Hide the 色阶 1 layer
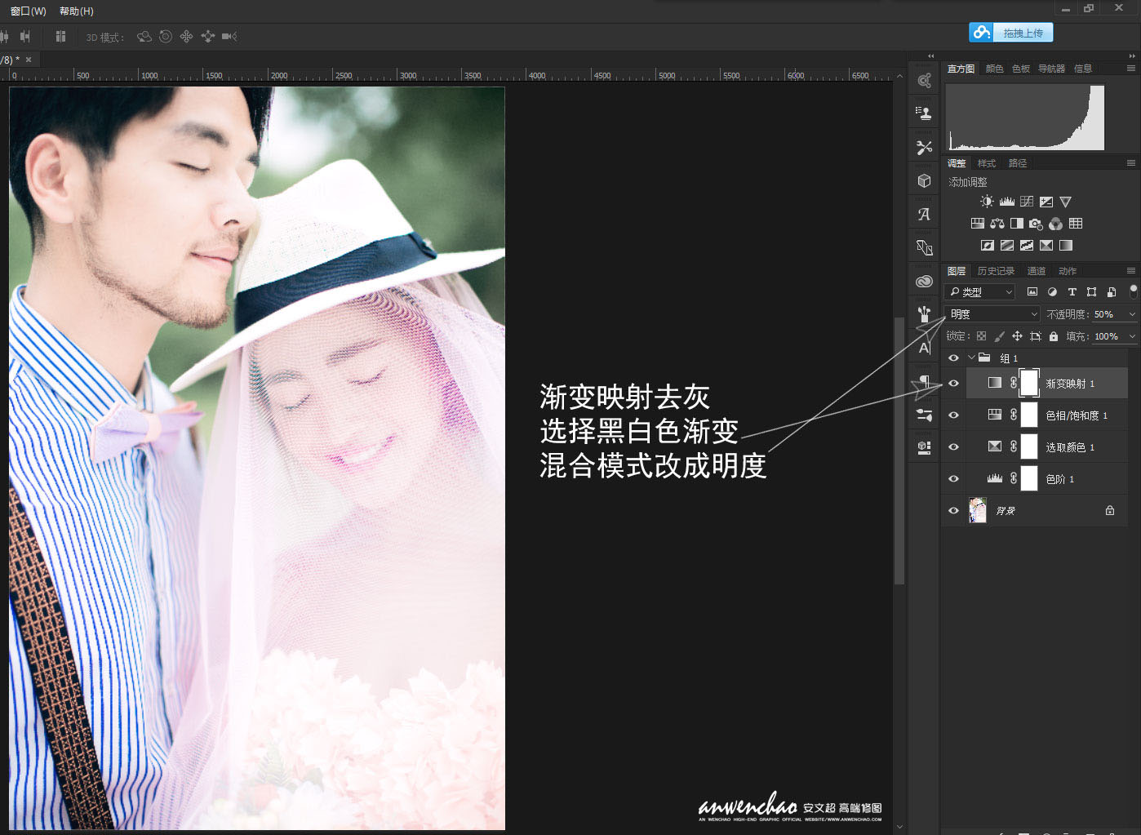 [x=953, y=478]
